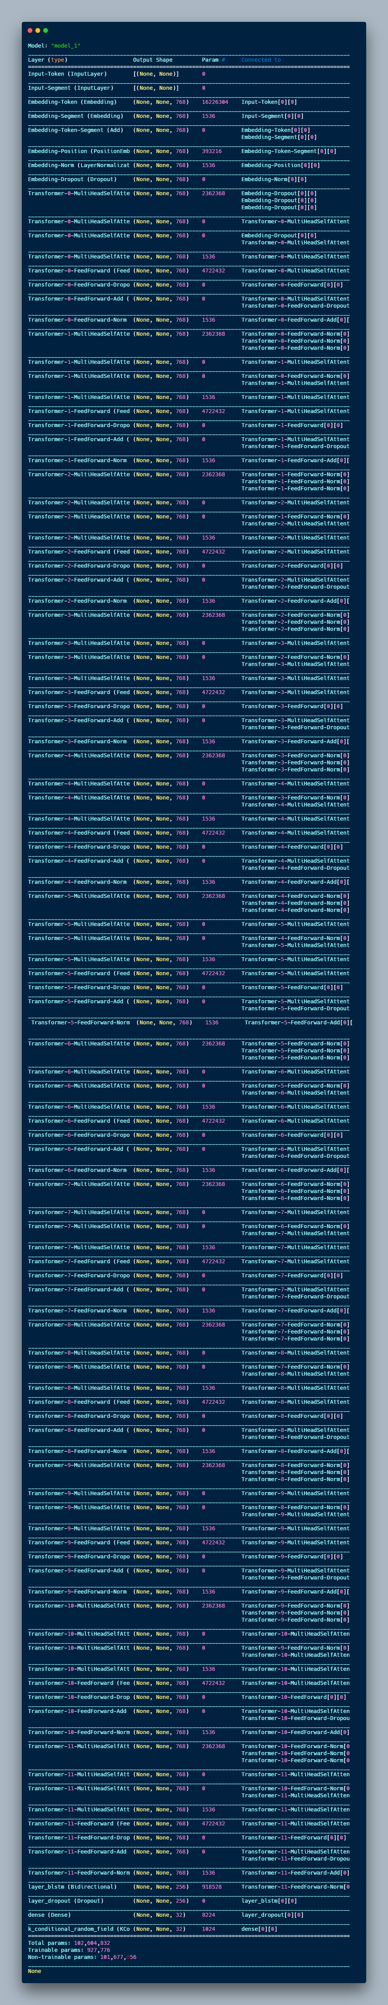Click the param count 918528

[212, 1887]
